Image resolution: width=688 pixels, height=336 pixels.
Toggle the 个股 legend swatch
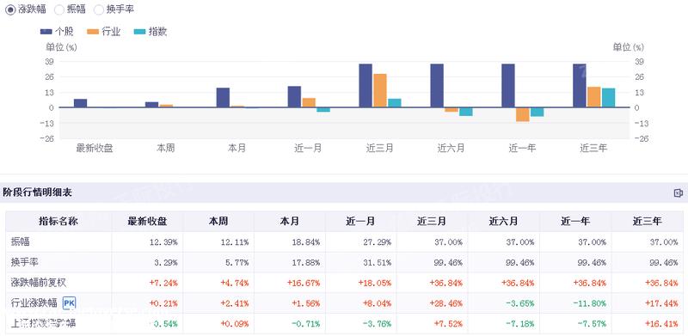point(46,32)
